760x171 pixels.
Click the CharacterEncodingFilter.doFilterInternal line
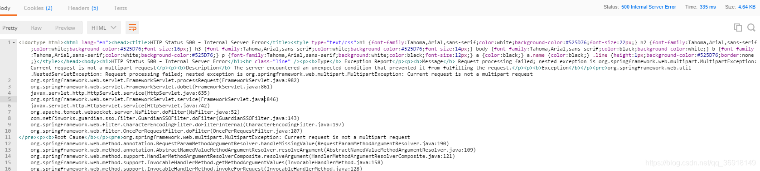point(187,125)
